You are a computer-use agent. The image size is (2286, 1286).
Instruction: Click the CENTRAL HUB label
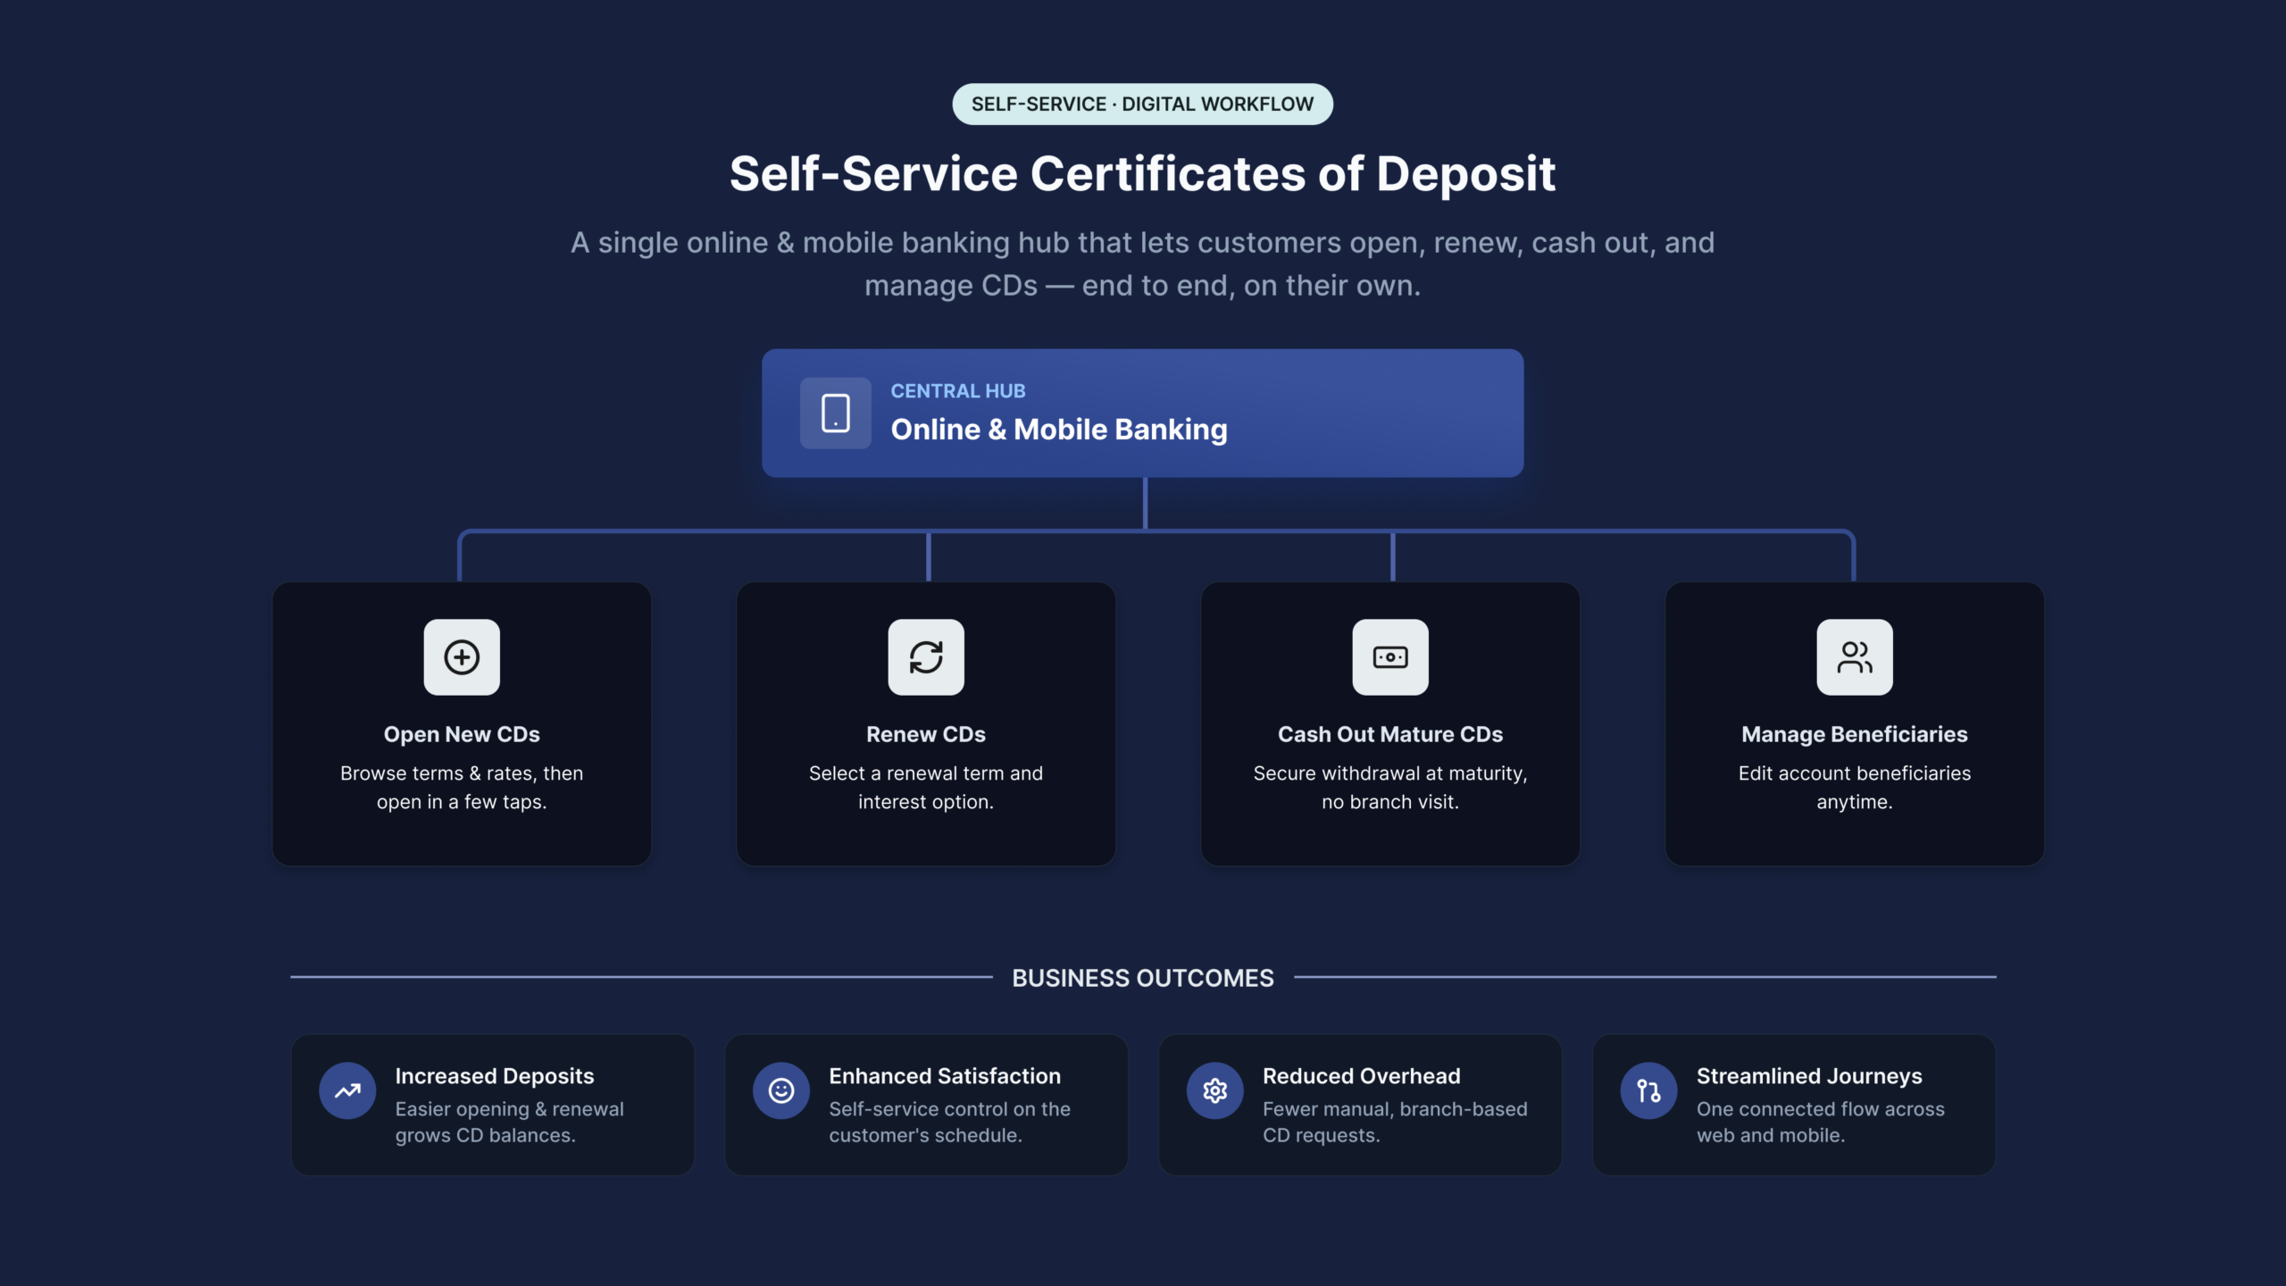click(958, 391)
